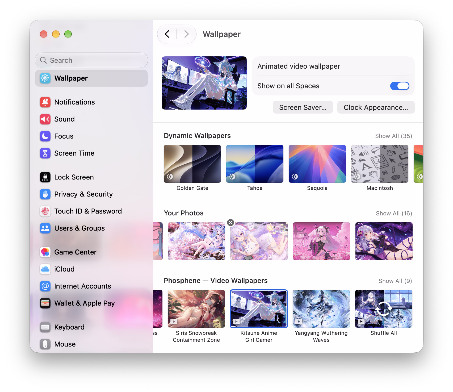Click the Notifications bell icon
453x392 pixels.
45,102
